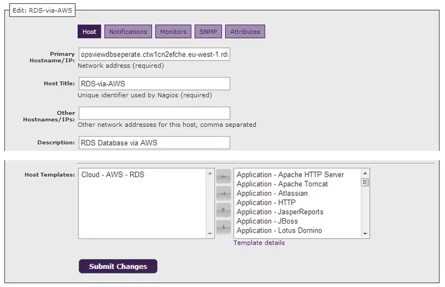Click scroll up arrow of selected templates list
The width and height of the screenshot is (445, 287).
(x=210, y=174)
